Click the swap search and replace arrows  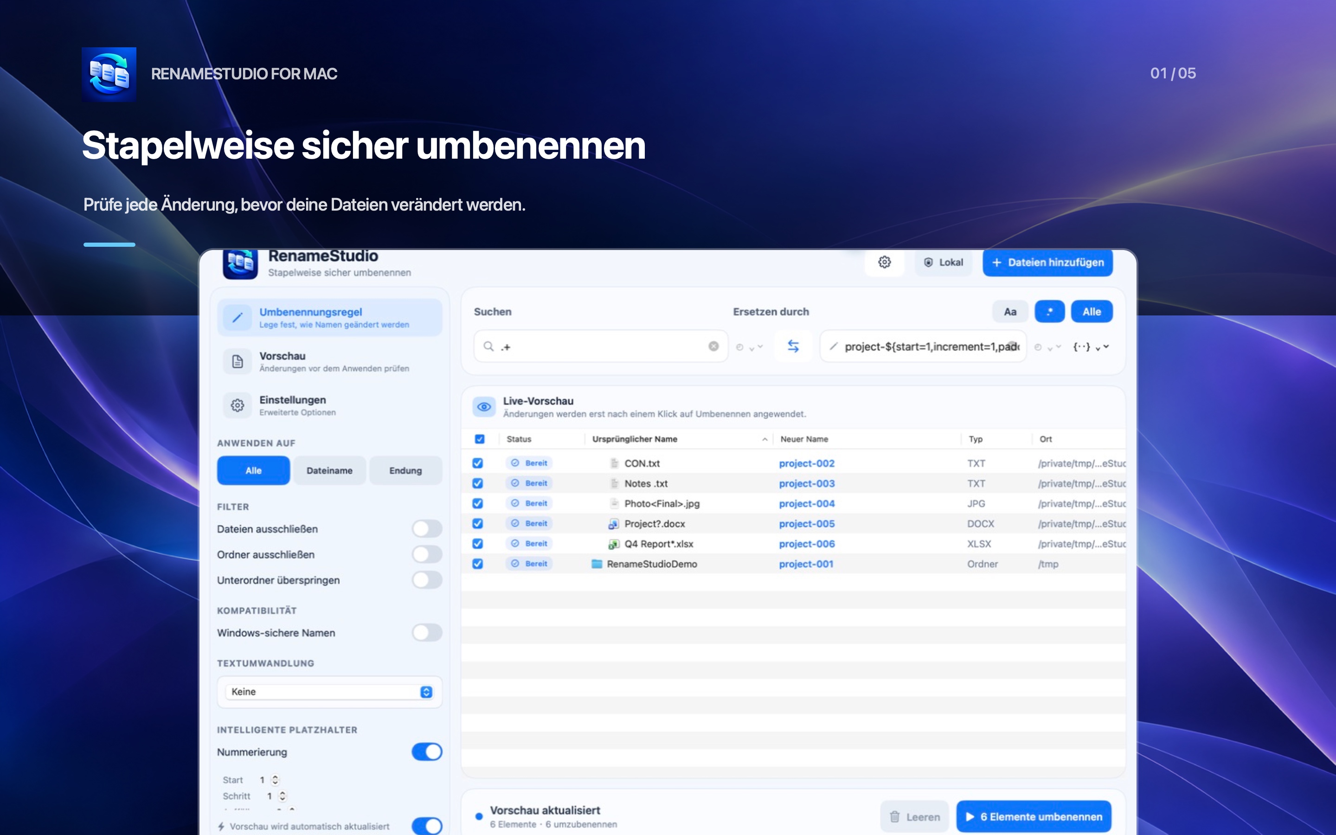coord(793,346)
